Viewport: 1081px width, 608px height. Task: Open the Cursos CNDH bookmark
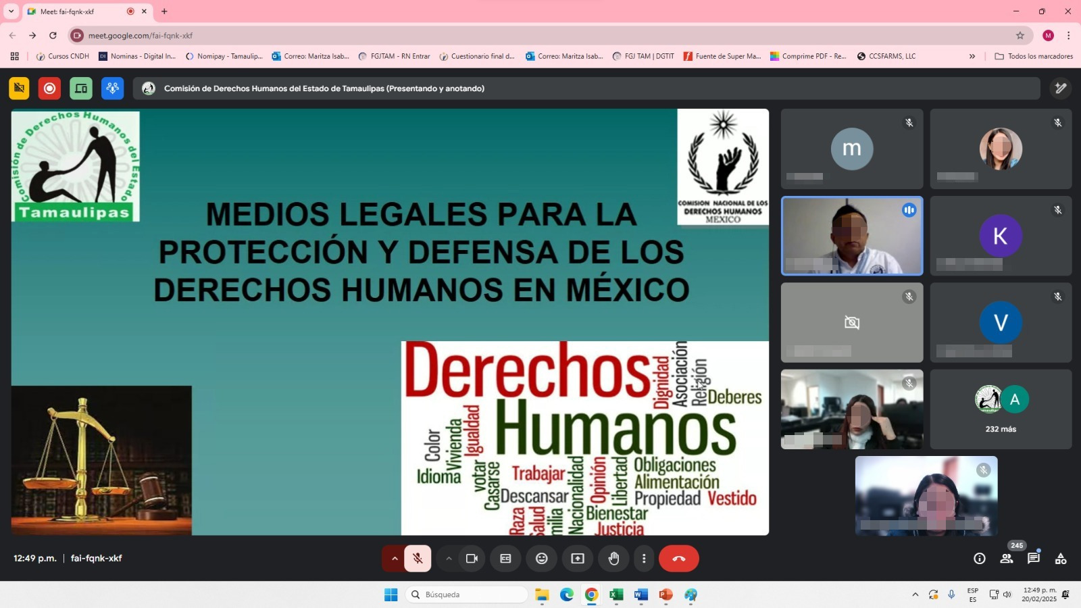62,56
